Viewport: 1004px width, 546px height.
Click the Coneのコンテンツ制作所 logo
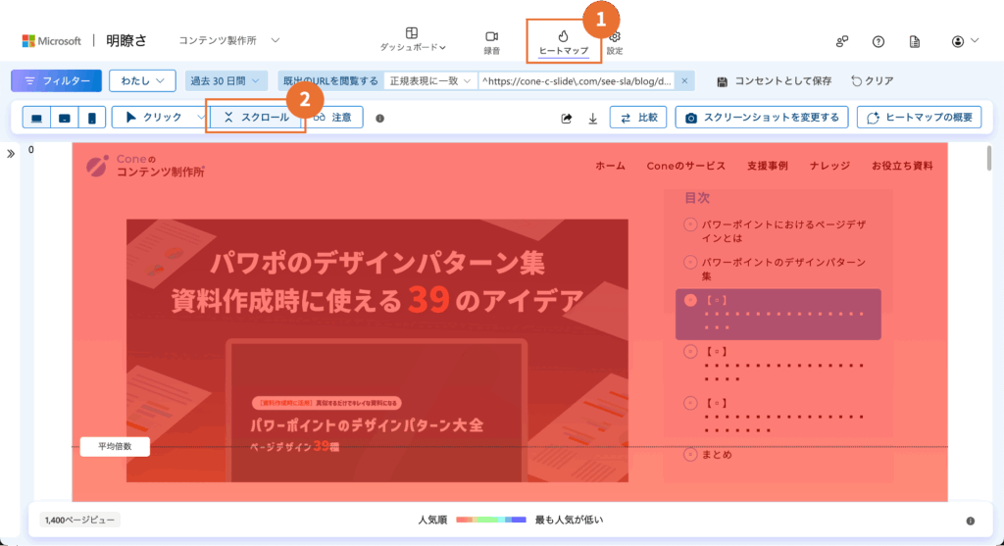click(x=145, y=166)
